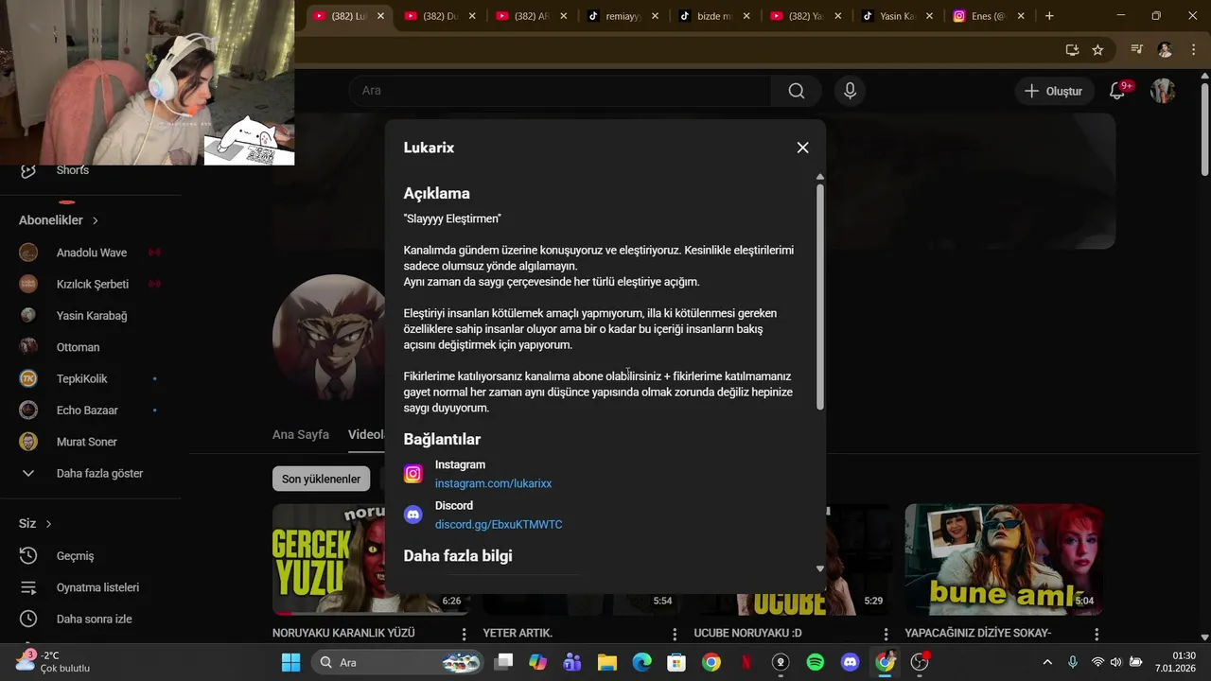This screenshot has height=681, width=1211.
Task: Open Copilot from the taskbar
Action: tap(538, 662)
